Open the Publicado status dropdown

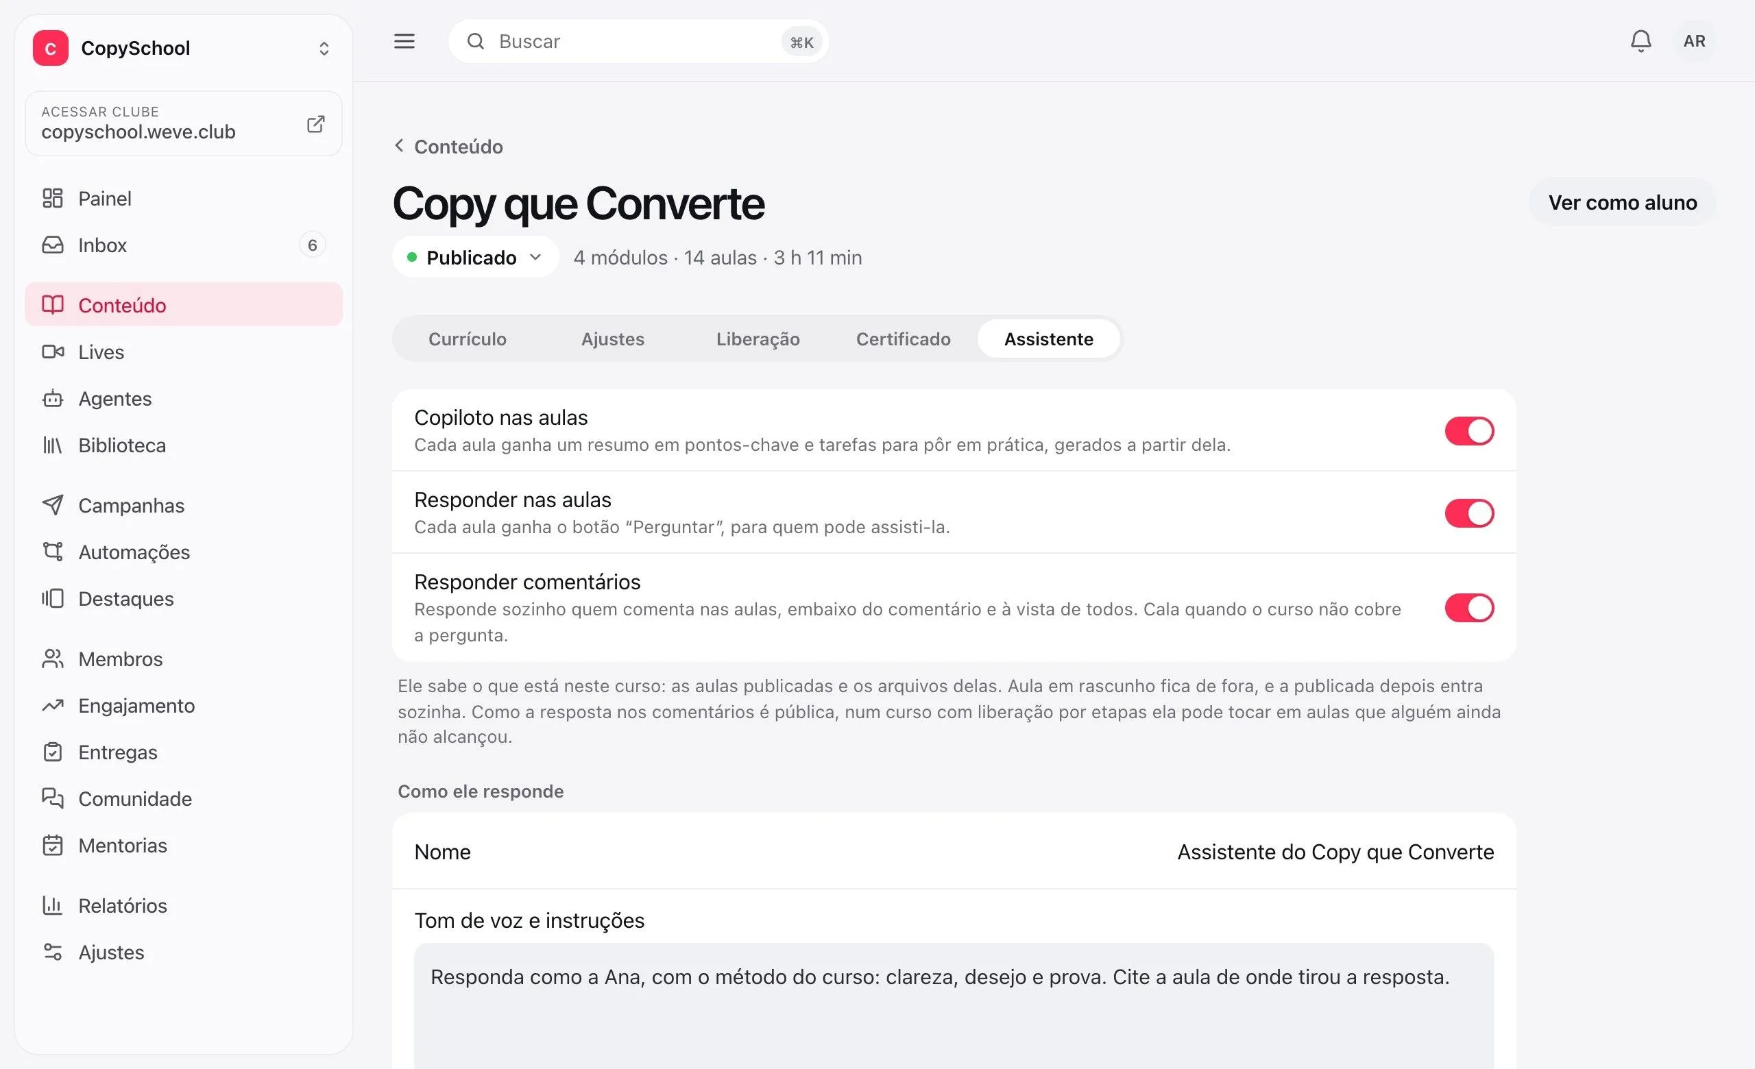475,257
